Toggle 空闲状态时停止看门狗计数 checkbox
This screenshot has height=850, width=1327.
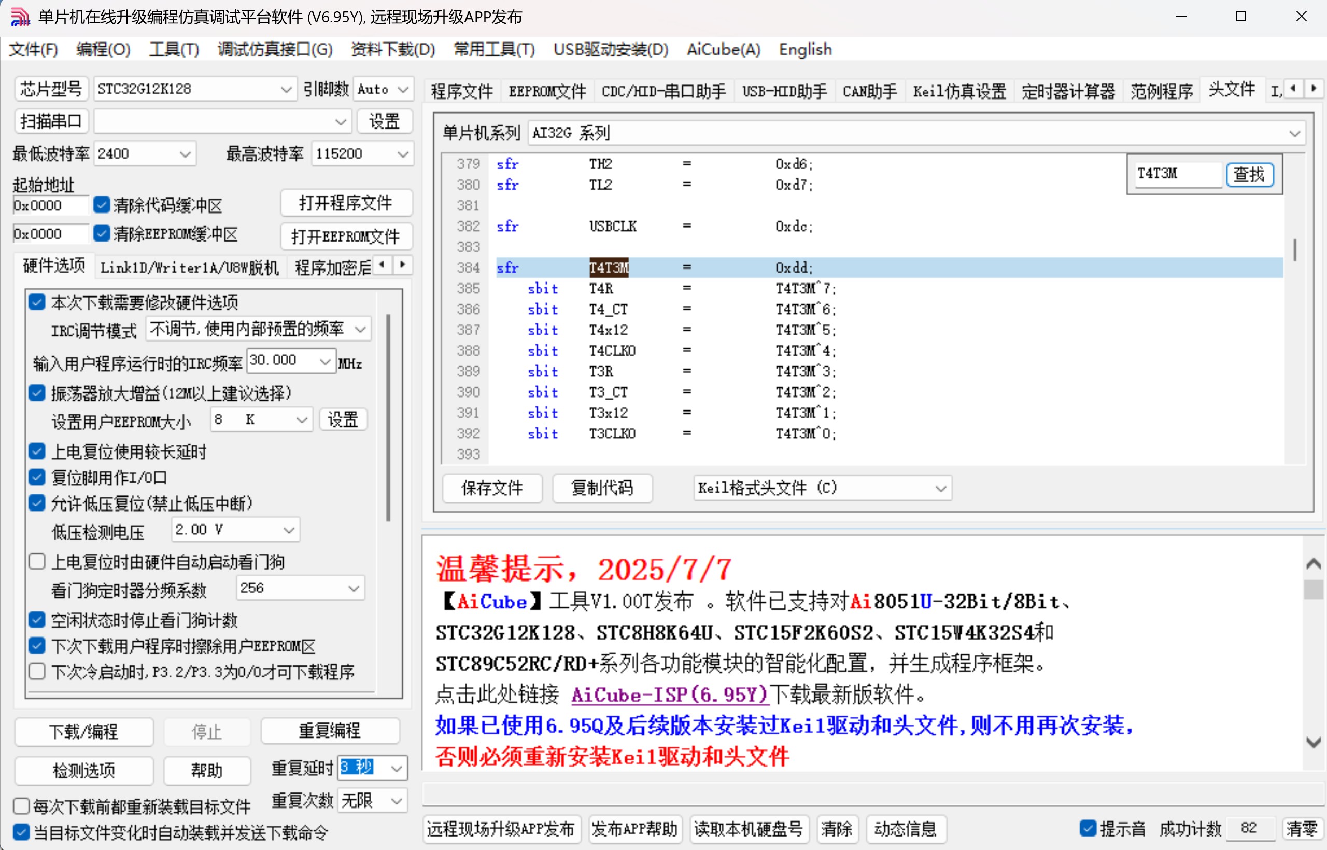tap(37, 620)
